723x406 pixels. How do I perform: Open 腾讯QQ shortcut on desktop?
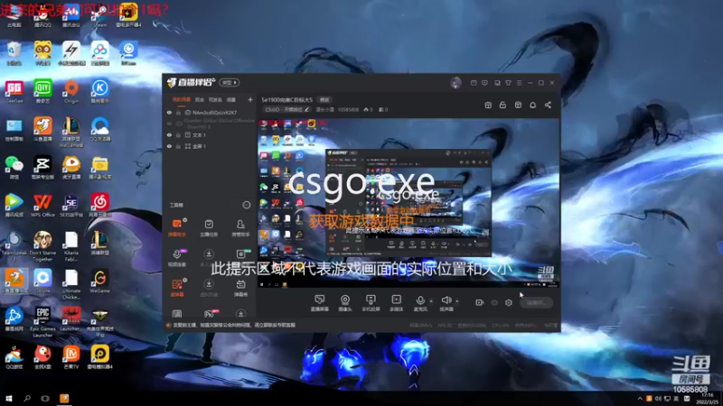point(42,16)
